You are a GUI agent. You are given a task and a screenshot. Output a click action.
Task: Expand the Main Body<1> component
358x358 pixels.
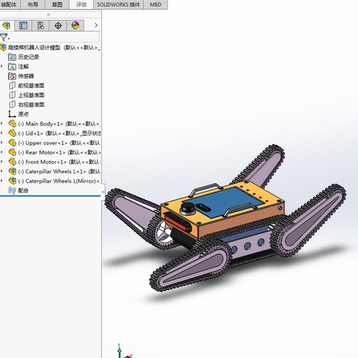pyautogui.click(x=2, y=124)
